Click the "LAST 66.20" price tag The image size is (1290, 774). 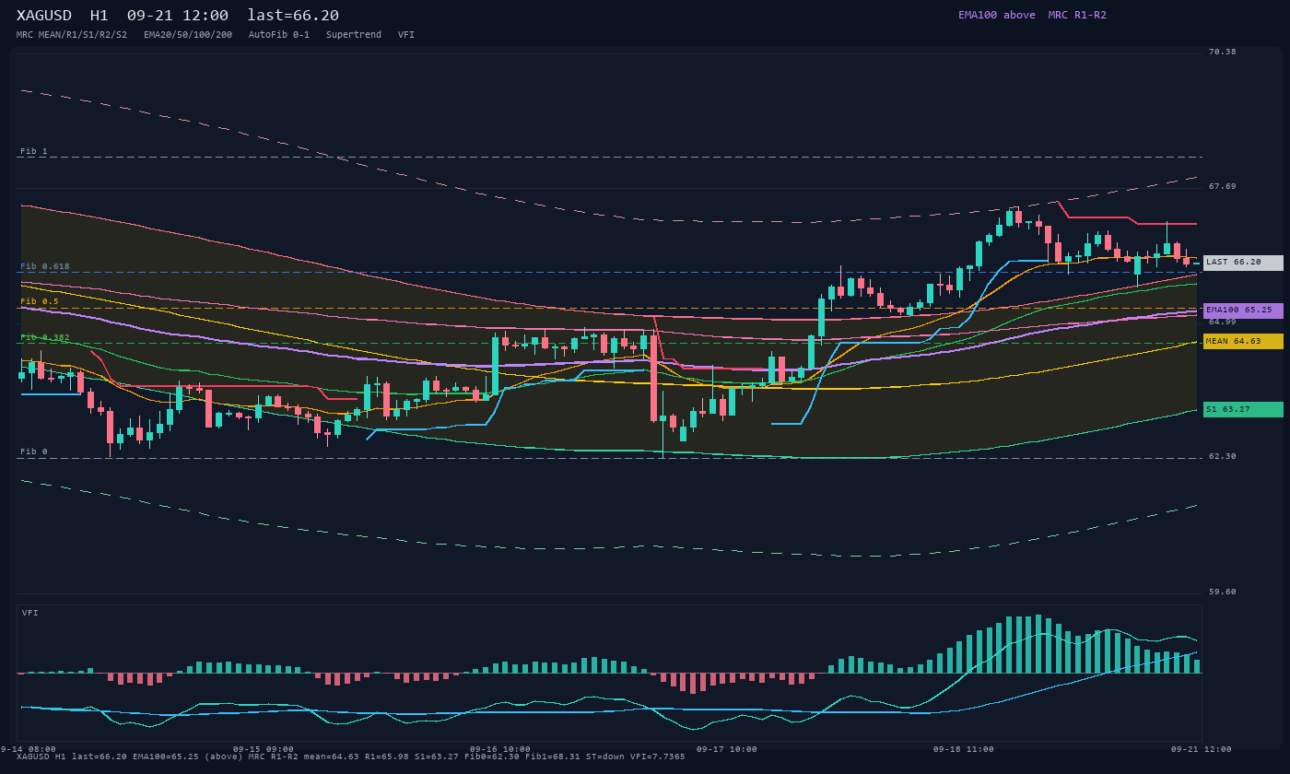(x=1243, y=263)
